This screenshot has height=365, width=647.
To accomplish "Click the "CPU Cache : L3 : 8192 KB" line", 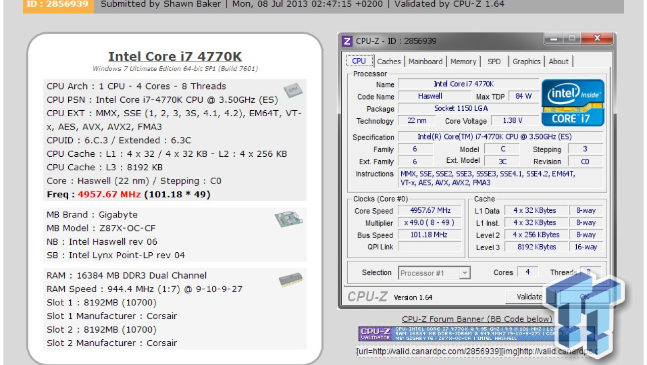I will [105, 167].
